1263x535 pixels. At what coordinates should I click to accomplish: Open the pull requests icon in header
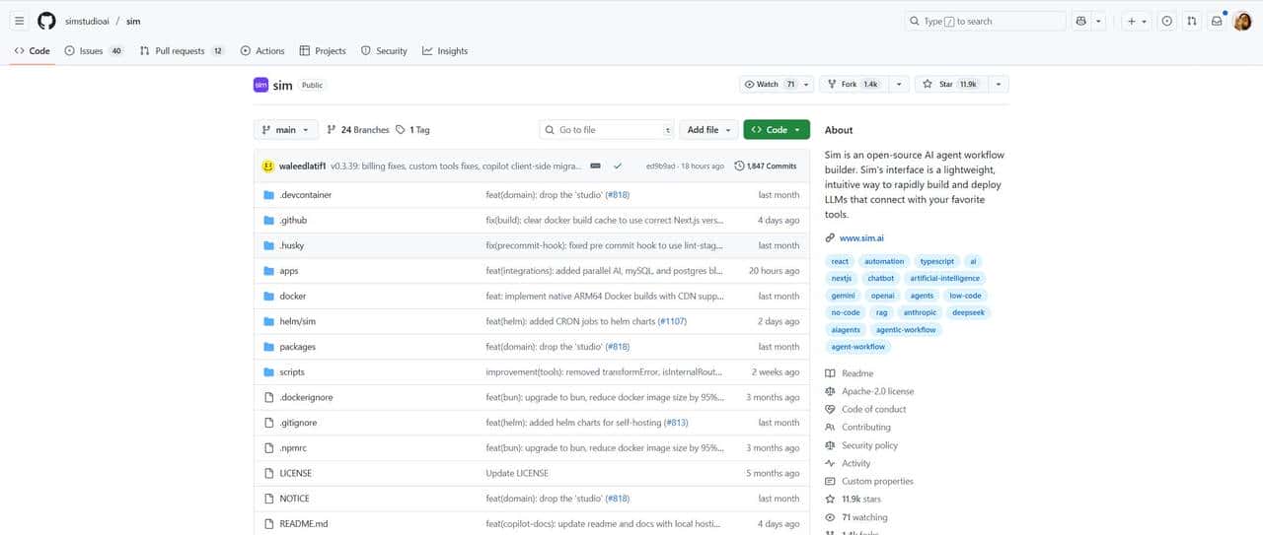tap(1192, 21)
